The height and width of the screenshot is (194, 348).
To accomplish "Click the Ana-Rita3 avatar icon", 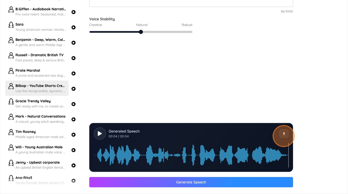I will [11, 178].
